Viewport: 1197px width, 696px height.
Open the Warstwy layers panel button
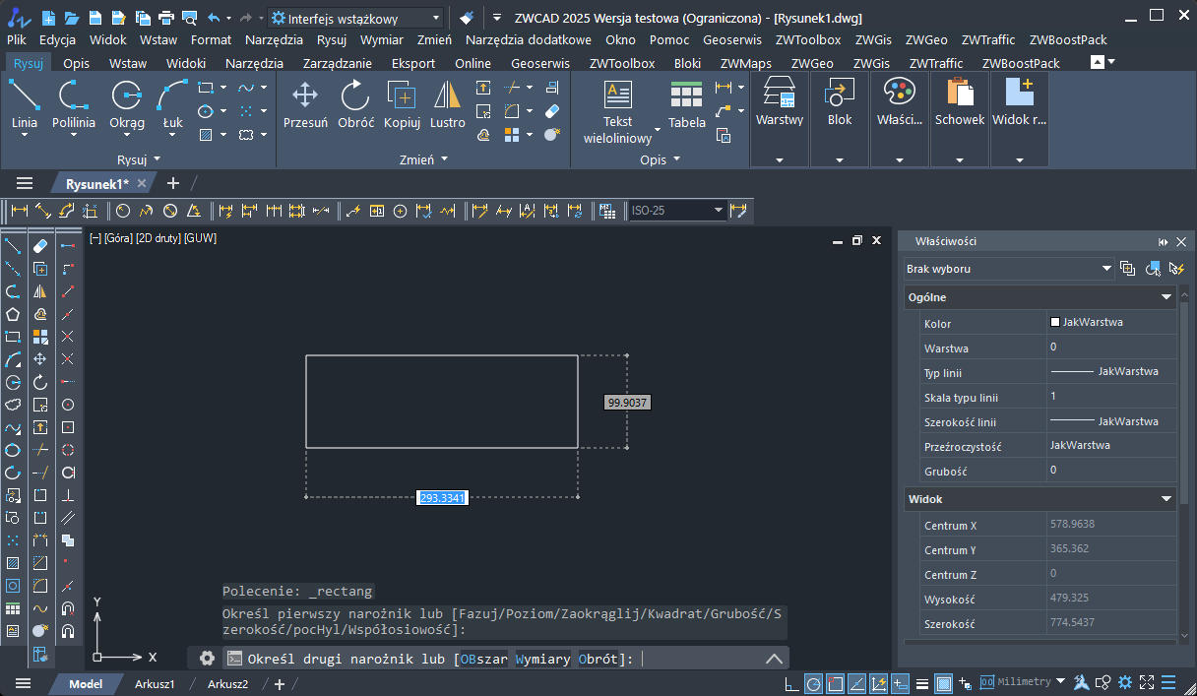click(x=780, y=102)
